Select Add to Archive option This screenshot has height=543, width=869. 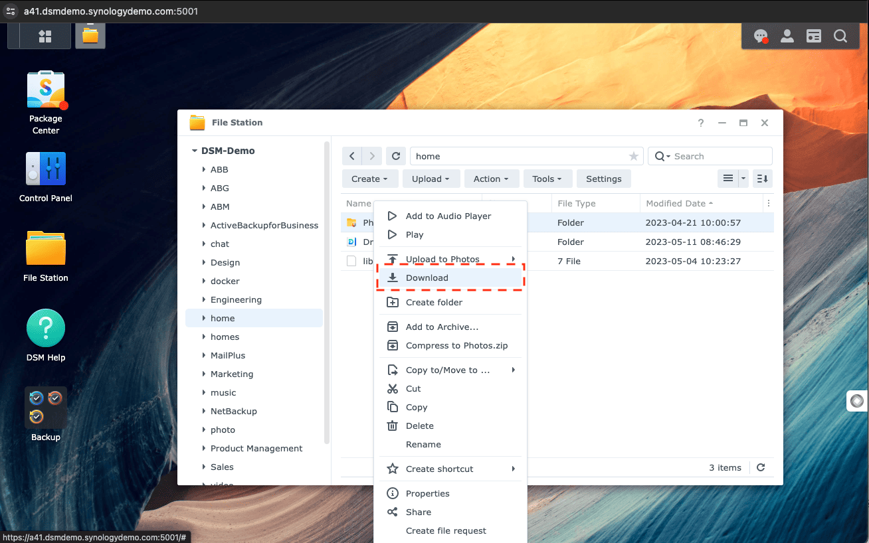tap(450, 327)
